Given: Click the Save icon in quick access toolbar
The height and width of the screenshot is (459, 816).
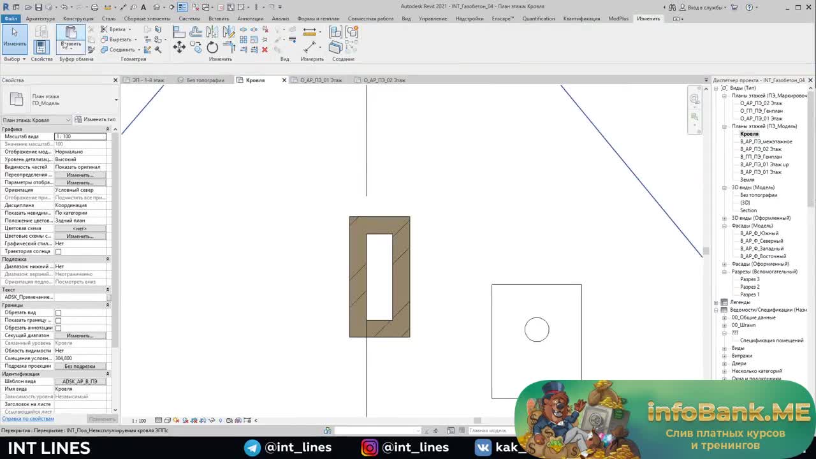Looking at the screenshot, I should click(x=38, y=7).
